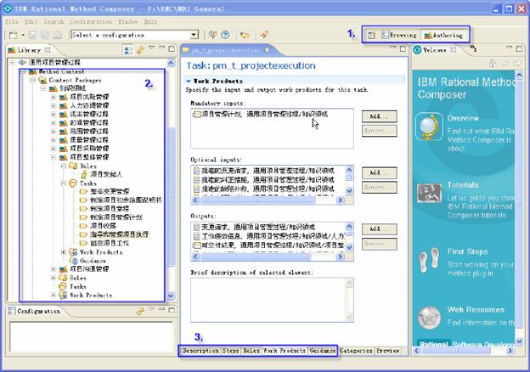Collapse the Roles node above 项目发起人
This screenshot has width=530, height=372.
click(x=63, y=166)
